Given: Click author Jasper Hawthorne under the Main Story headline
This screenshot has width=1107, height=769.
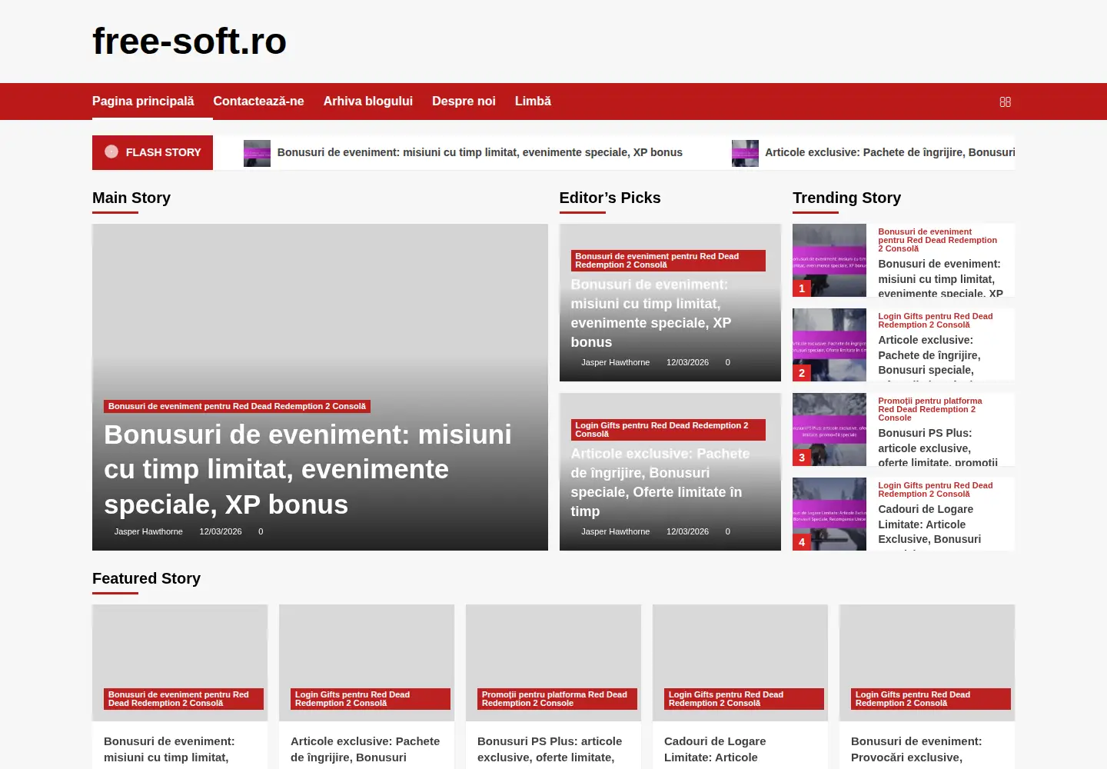Looking at the screenshot, I should [148, 531].
